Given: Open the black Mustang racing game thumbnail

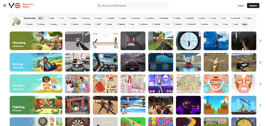Looking at the screenshot, I should coord(133,62).
